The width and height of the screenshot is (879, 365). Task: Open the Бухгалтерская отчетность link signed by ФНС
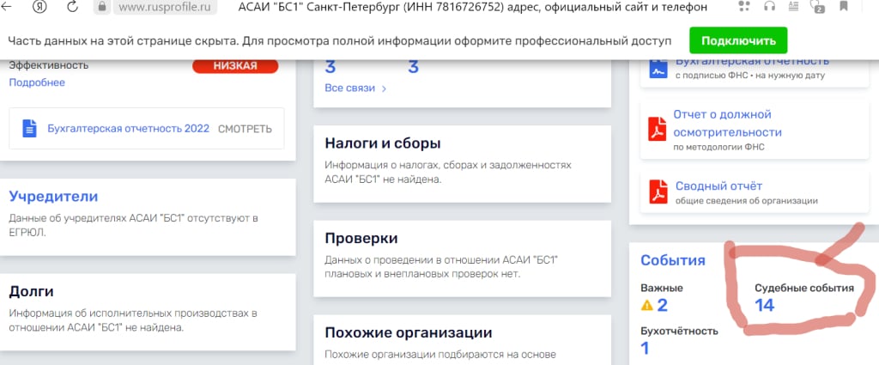(752, 61)
